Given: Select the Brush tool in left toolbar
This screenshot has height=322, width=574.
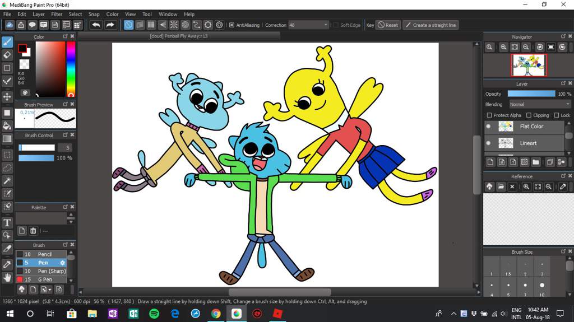Looking at the screenshot, I should (7, 41).
